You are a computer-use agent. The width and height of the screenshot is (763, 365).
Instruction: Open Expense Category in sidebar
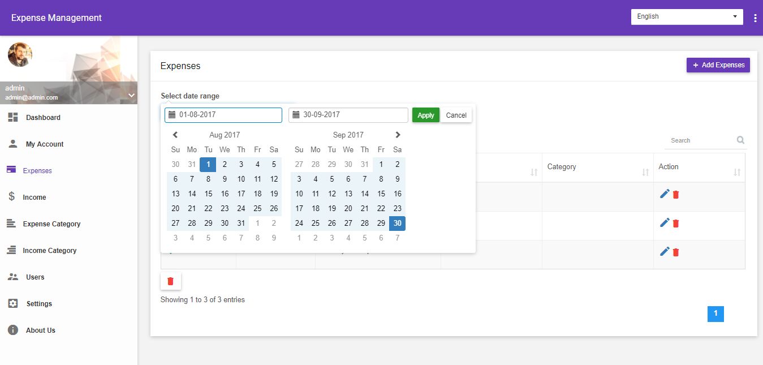[x=51, y=224]
